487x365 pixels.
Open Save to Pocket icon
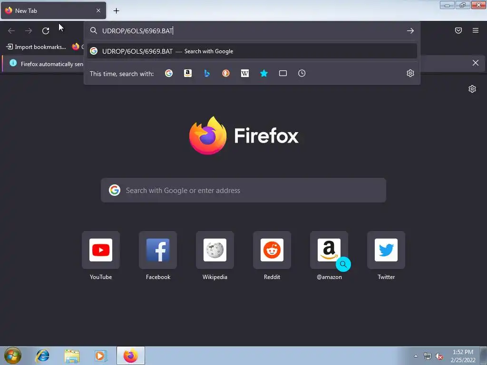(x=458, y=30)
